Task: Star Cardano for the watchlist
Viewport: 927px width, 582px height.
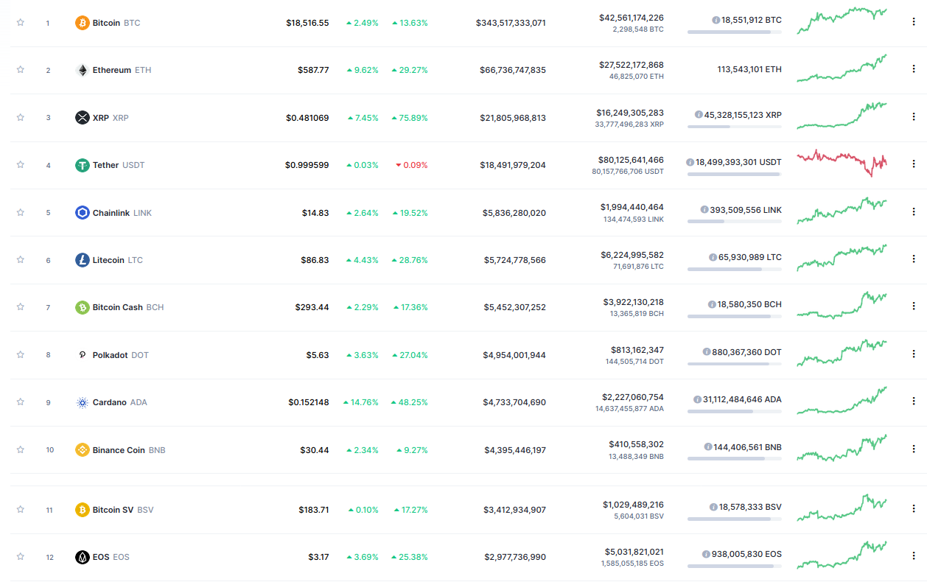Action: click(x=21, y=402)
